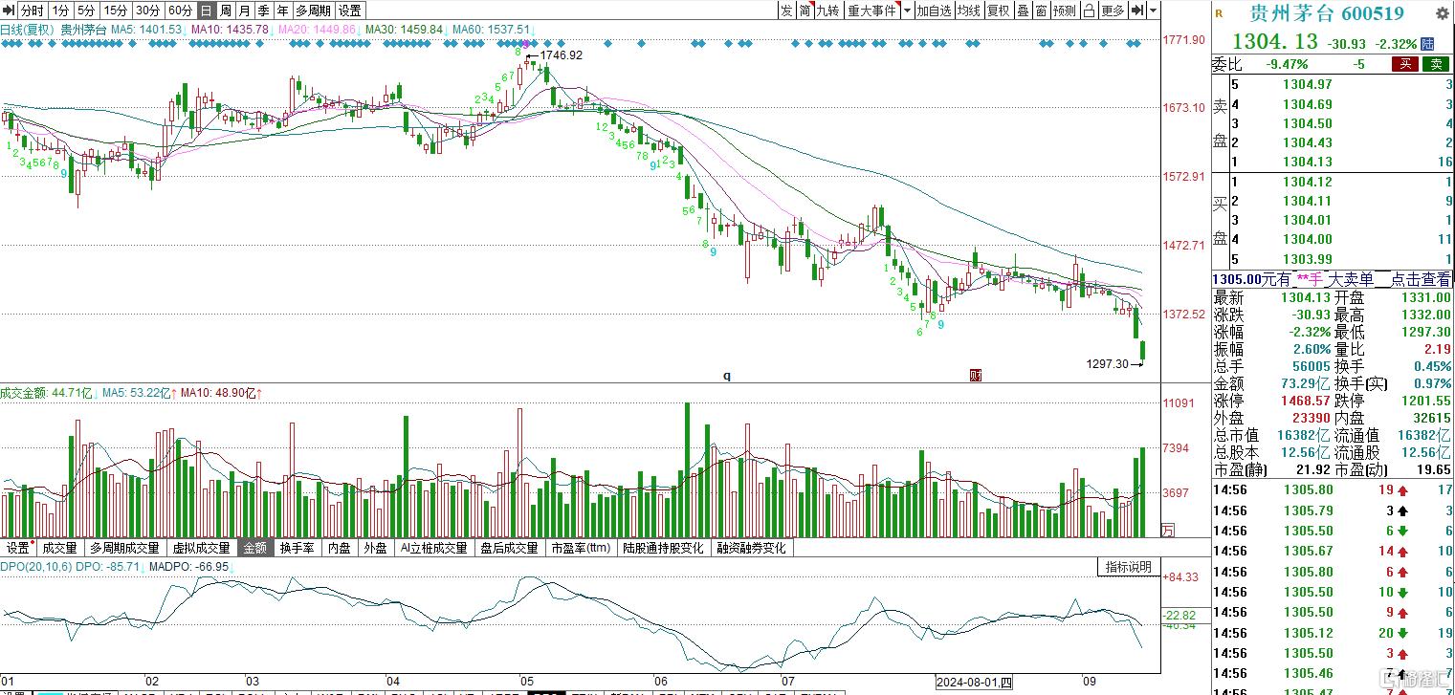Click the 窗 window button
The width and height of the screenshot is (1455, 695).
(x=1041, y=11)
